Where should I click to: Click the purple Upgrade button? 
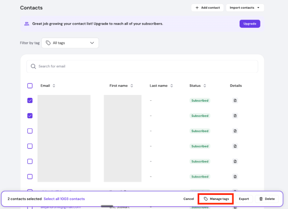(x=249, y=24)
